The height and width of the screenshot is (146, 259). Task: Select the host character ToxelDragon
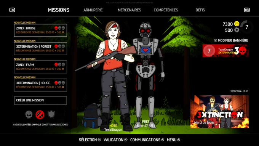pyautogui.click(x=113, y=74)
